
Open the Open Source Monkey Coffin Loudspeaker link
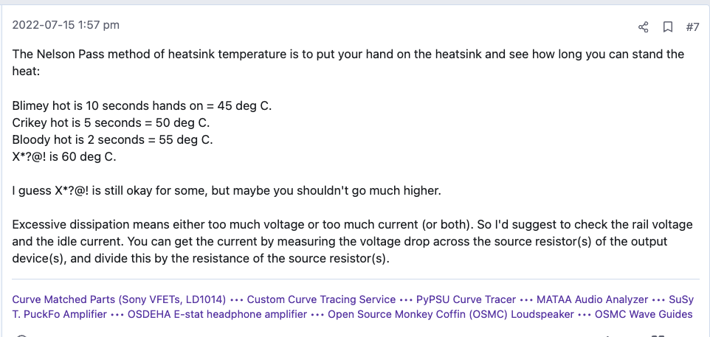451,314
